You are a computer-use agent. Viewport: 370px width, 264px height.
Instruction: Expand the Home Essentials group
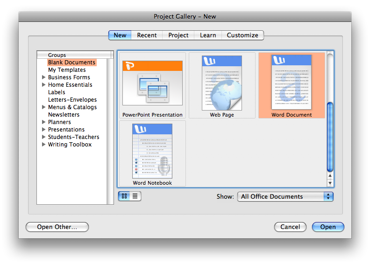click(x=43, y=84)
